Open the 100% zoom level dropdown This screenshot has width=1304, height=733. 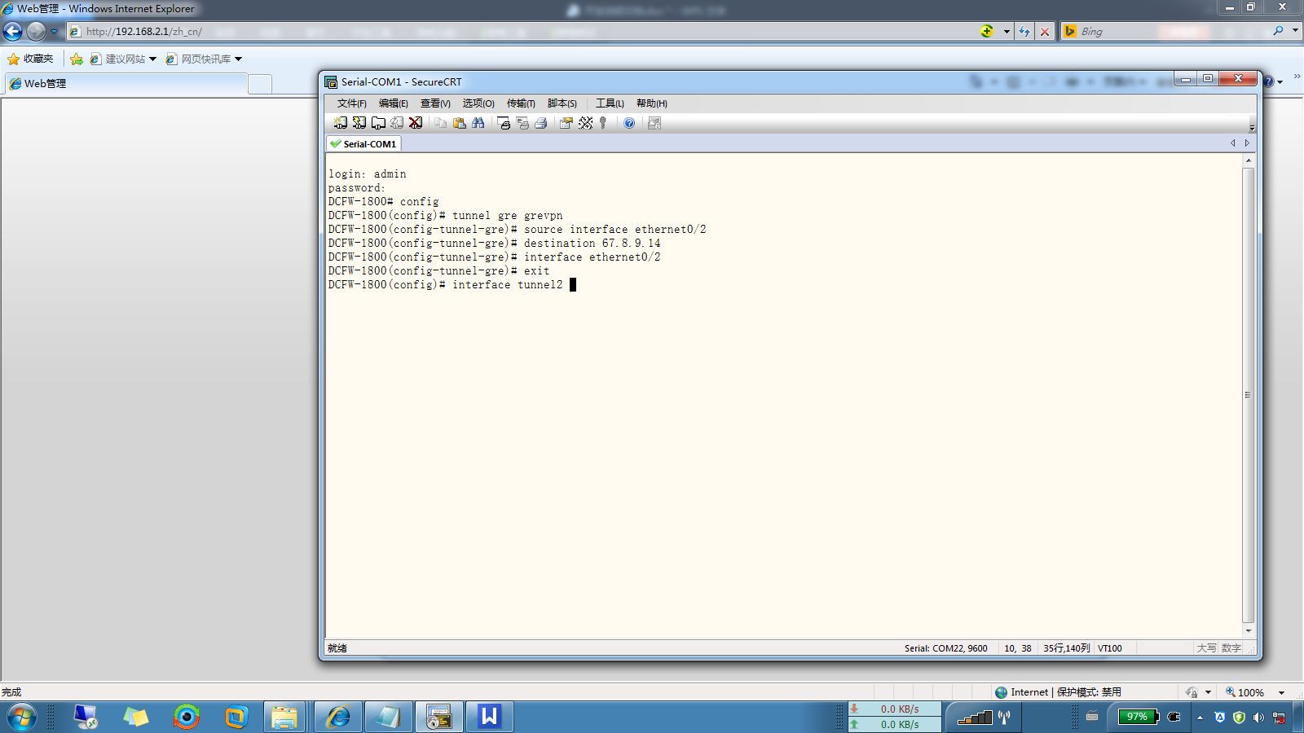[x=1281, y=692]
